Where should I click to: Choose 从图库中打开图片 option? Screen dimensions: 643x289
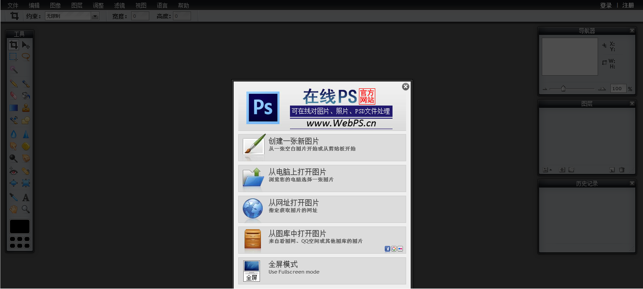pos(322,240)
